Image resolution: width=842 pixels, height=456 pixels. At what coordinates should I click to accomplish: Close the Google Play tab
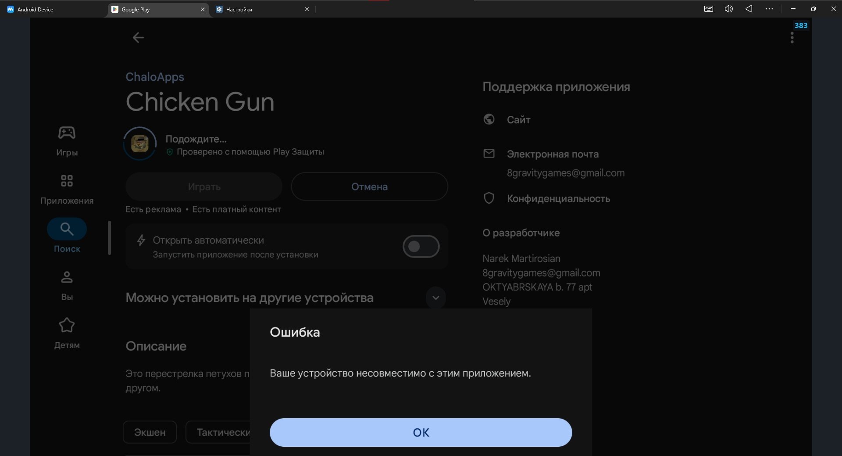203,9
